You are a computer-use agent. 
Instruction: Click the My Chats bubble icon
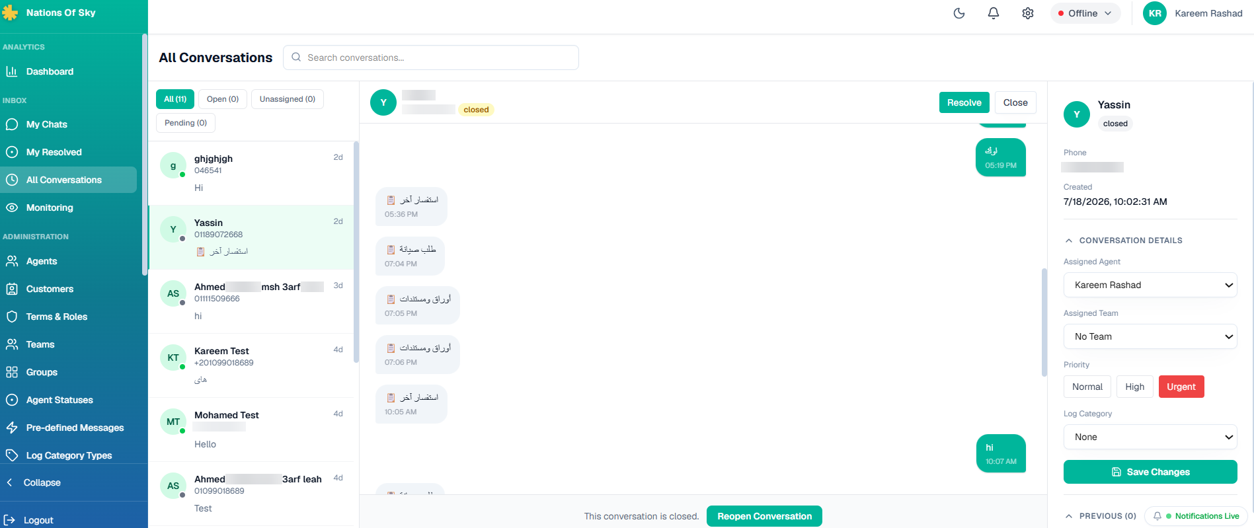point(11,124)
